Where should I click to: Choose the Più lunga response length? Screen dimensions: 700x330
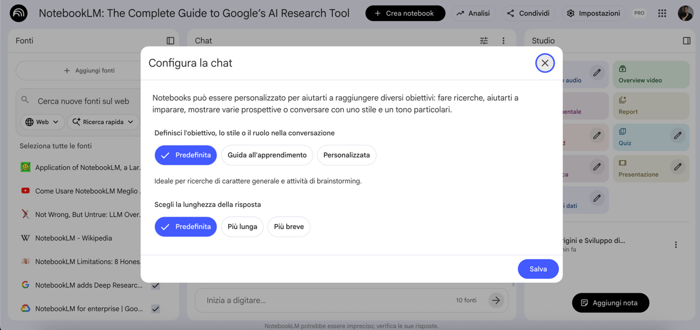point(242,227)
